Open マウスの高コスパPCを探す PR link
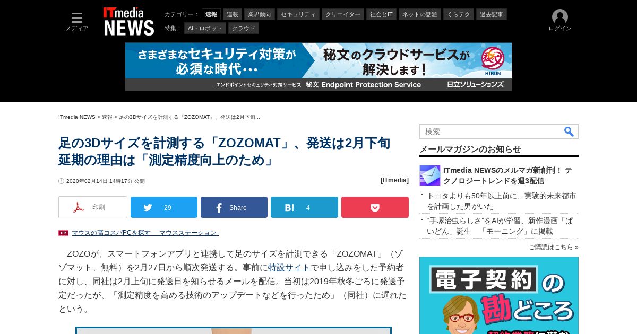The image size is (637, 334). pyautogui.click(x=145, y=233)
